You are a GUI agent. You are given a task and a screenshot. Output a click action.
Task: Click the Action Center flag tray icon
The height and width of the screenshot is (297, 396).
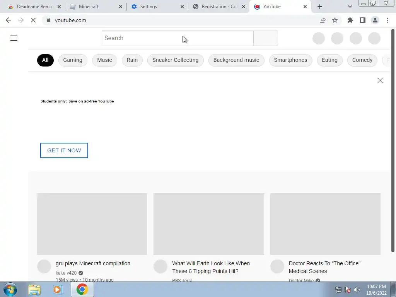coord(348,290)
